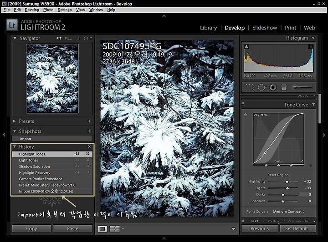This screenshot has height=242, width=328.
Task: Select the Graduated Filter tool
Action: [284, 87]
